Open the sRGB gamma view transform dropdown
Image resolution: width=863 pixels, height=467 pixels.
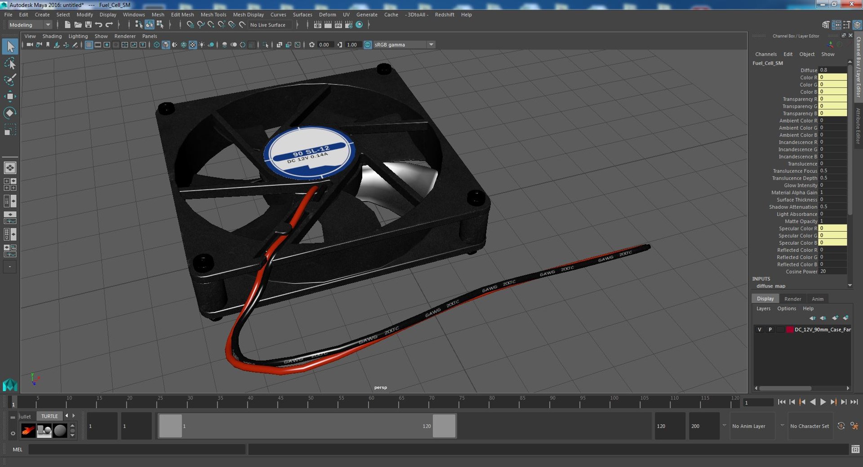tap(404, 44)
